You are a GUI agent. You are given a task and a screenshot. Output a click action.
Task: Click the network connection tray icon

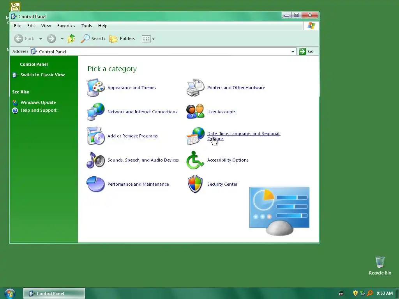point(363,293)
